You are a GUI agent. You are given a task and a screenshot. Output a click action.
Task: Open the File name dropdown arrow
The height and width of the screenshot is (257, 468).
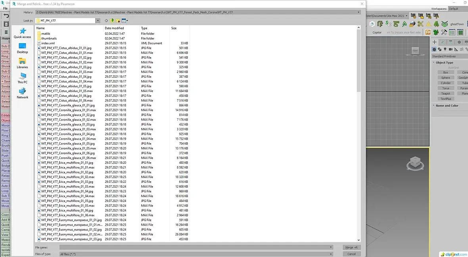click(331, 247)
